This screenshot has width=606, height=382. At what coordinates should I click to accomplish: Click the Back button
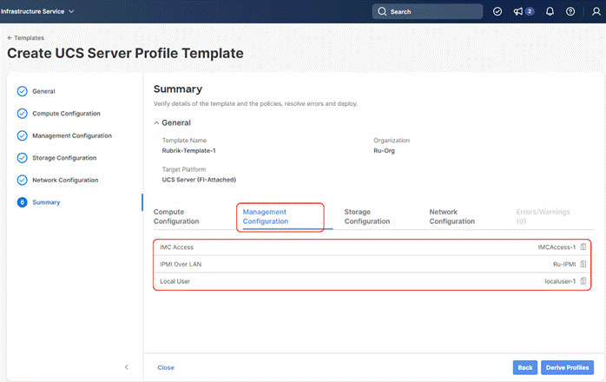tap(525, 367)
